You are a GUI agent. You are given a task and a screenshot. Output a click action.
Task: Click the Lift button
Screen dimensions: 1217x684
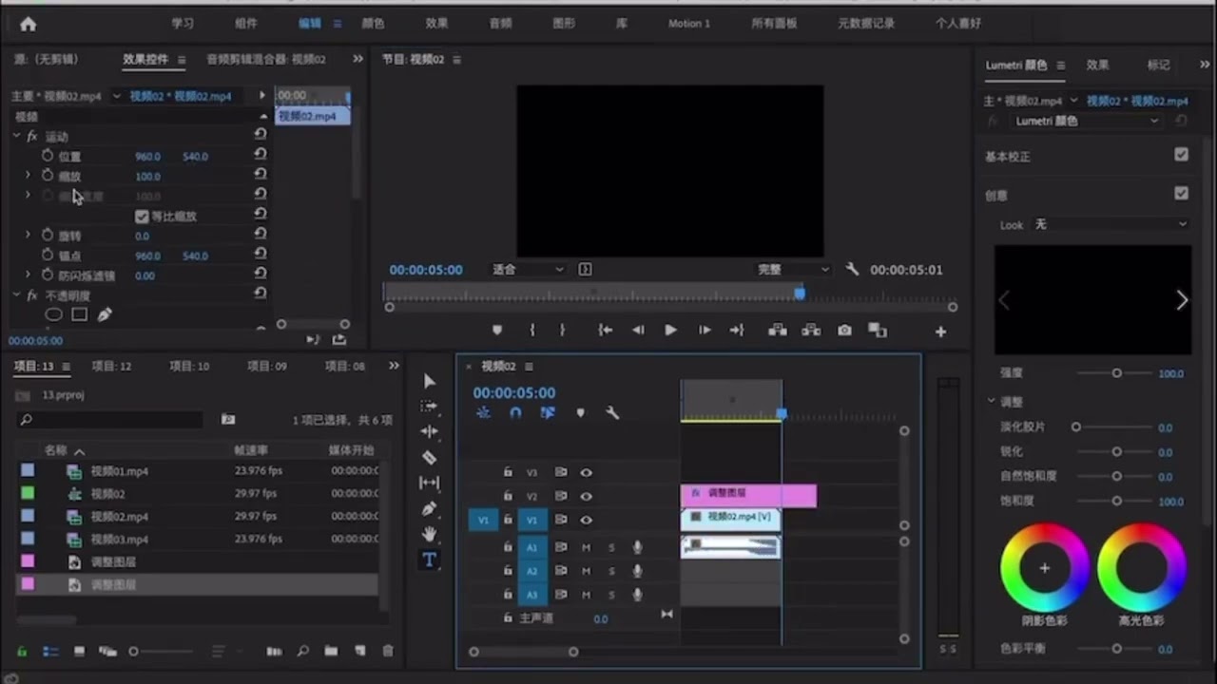pyautogui.click(x=778, y=330)
